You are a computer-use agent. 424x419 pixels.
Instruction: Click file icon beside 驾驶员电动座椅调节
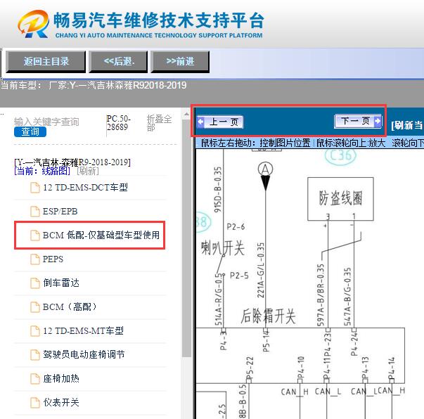pos(35,354)
